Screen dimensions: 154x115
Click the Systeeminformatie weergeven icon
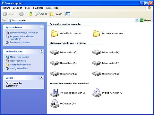[x=7, y=33]
